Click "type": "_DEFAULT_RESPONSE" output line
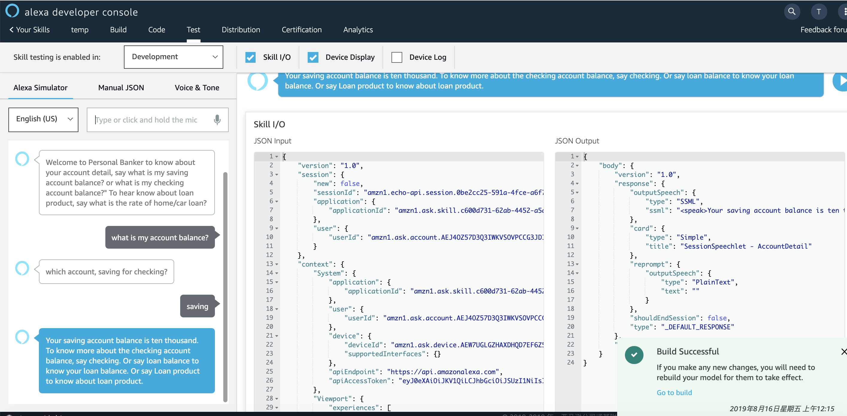Viewport: 847px width, 416px height. [681, 327]
